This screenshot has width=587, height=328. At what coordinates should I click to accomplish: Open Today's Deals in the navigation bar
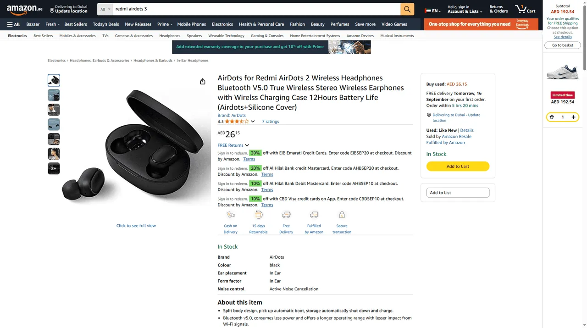105,24
